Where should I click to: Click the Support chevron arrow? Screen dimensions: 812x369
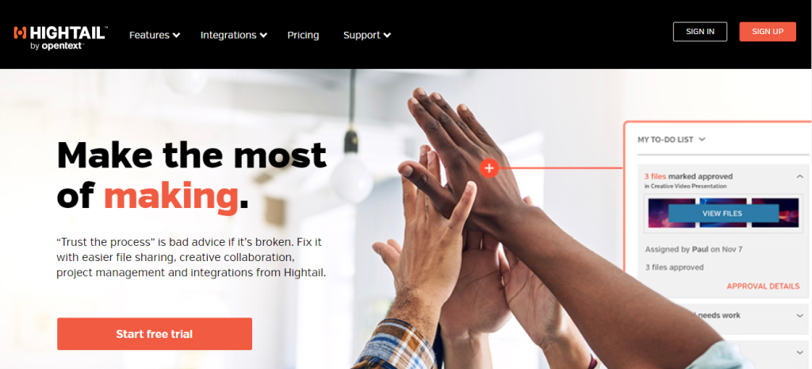387,35
